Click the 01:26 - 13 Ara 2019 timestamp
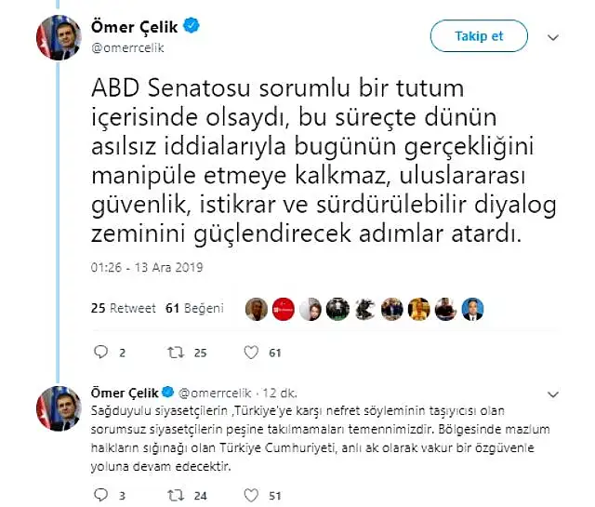Image resolution: width=595 pixels, height=507 pixels. pos(147,267)
